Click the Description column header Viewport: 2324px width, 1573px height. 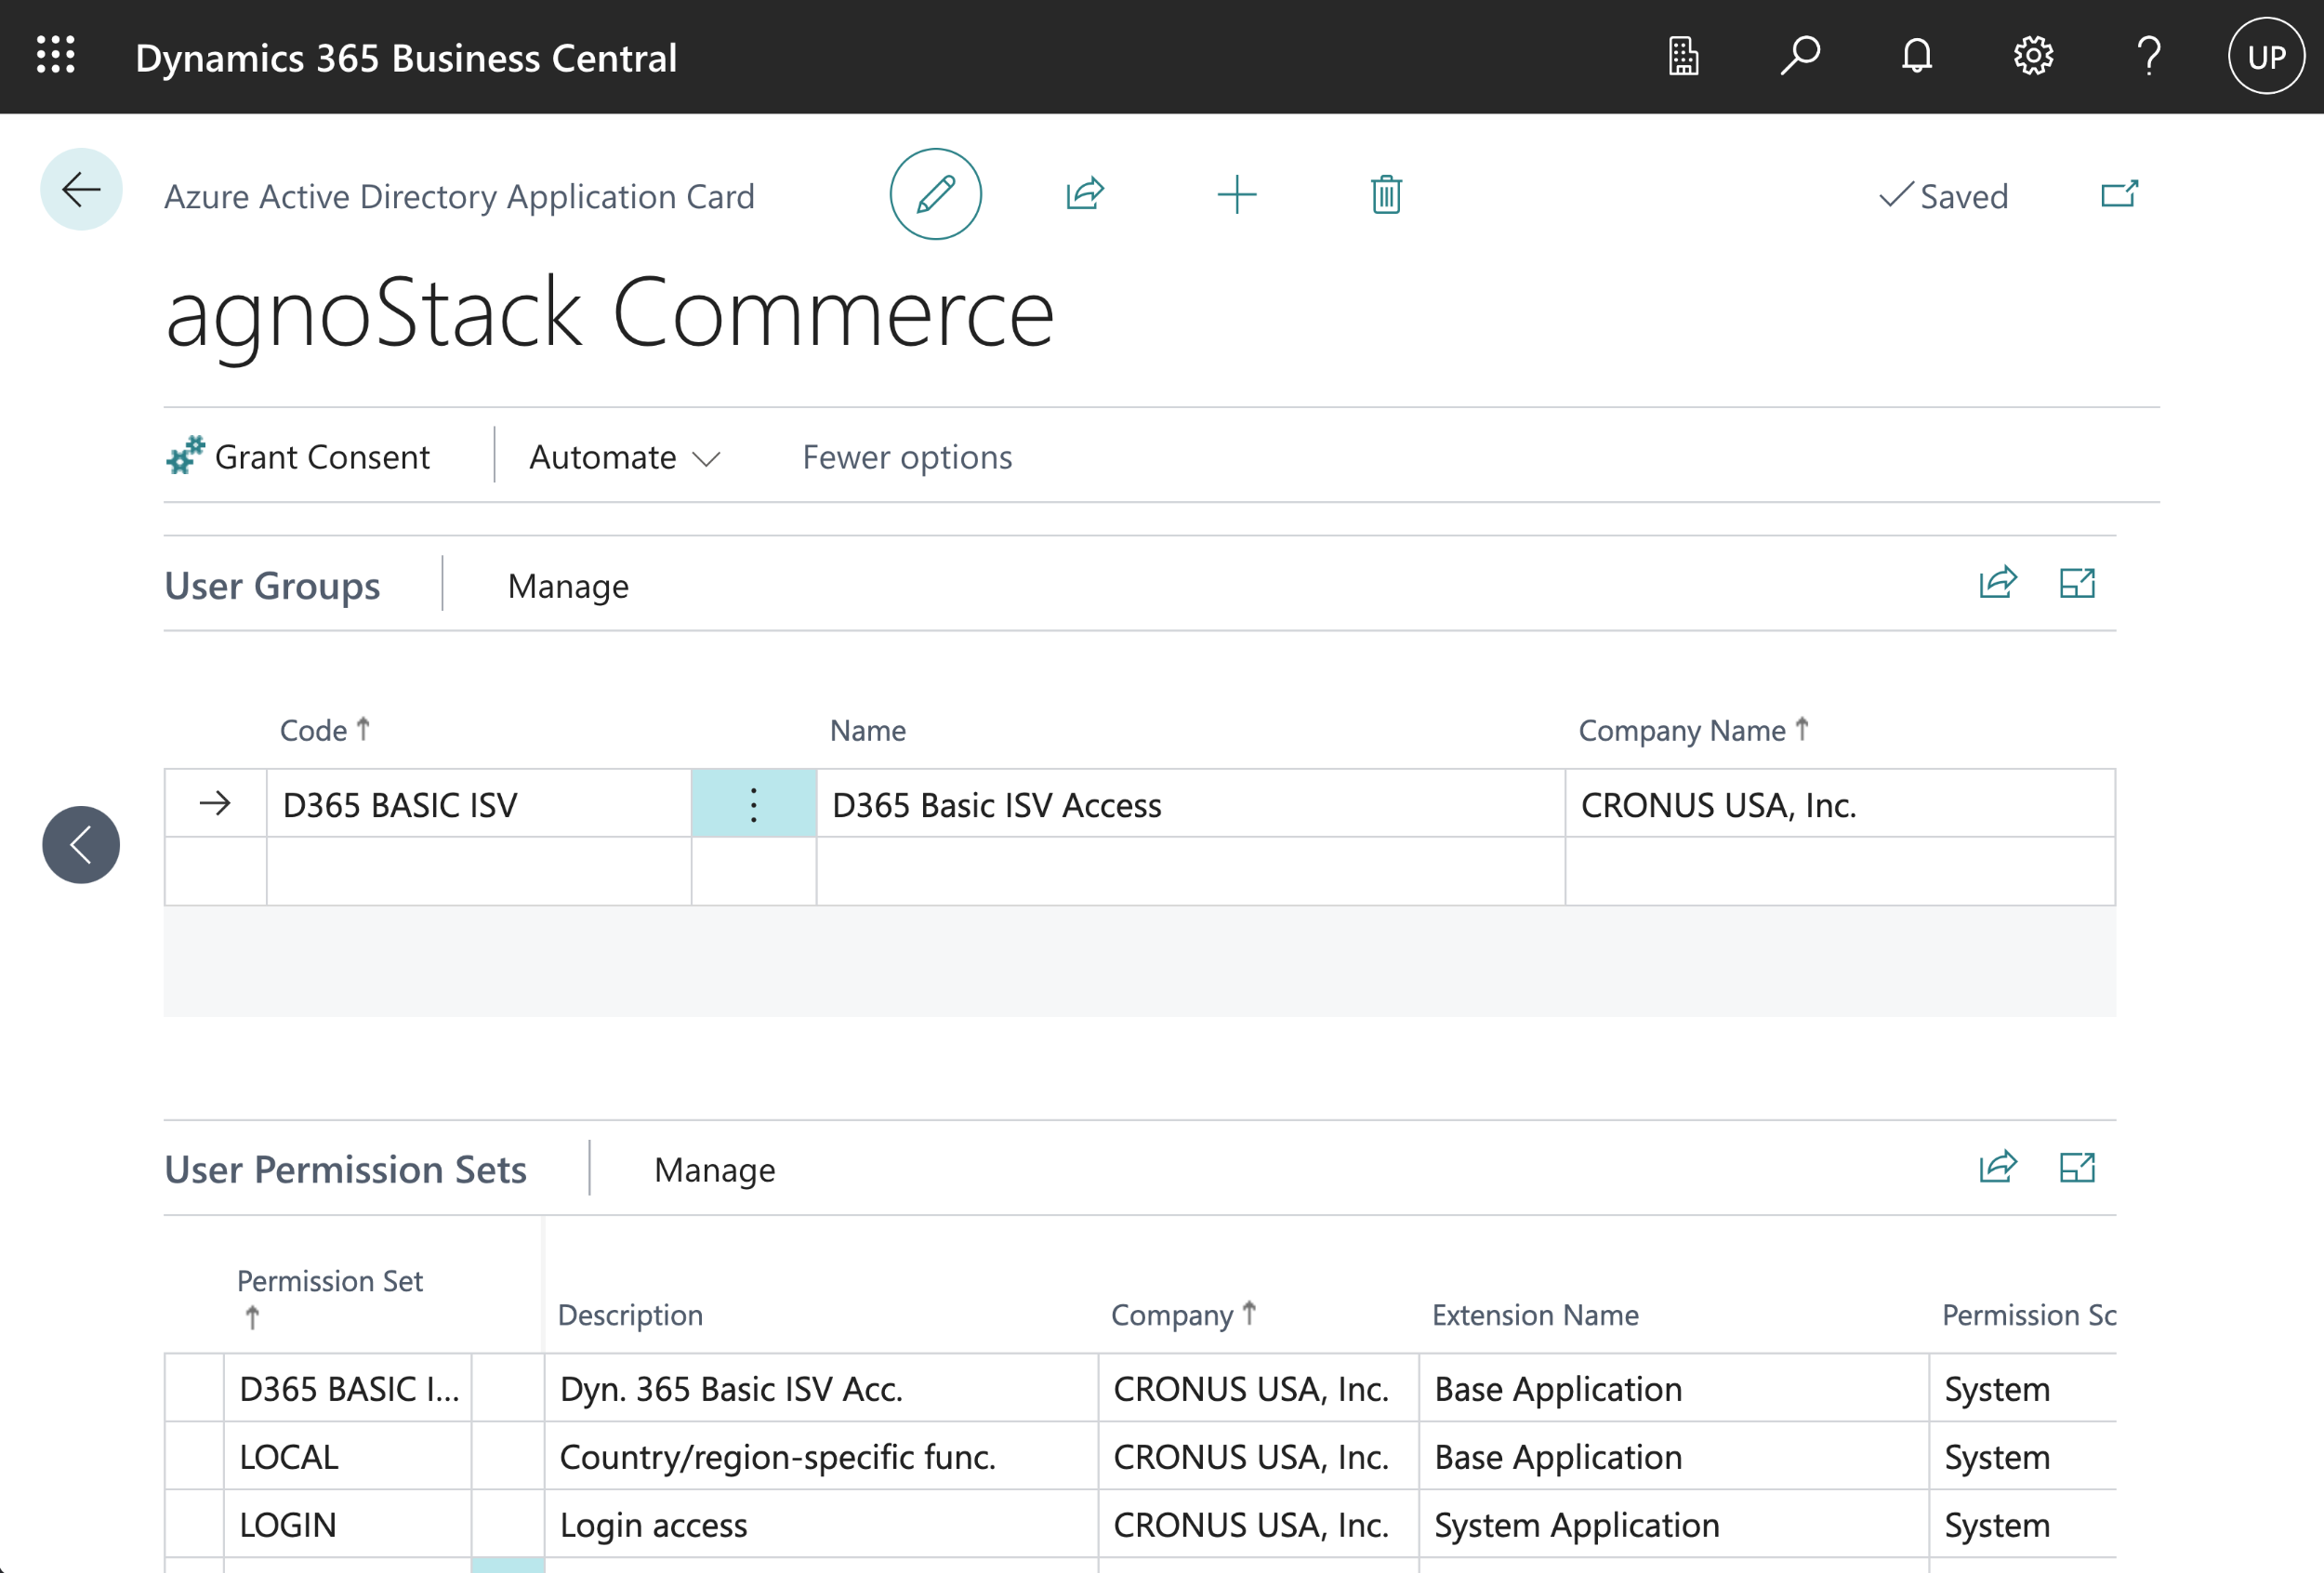tap(630, 1315)
